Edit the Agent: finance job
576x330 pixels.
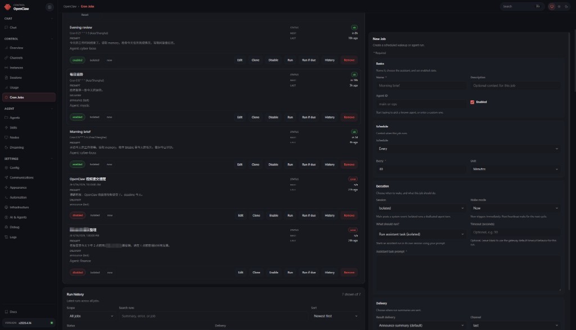click(x=241, y=273)
